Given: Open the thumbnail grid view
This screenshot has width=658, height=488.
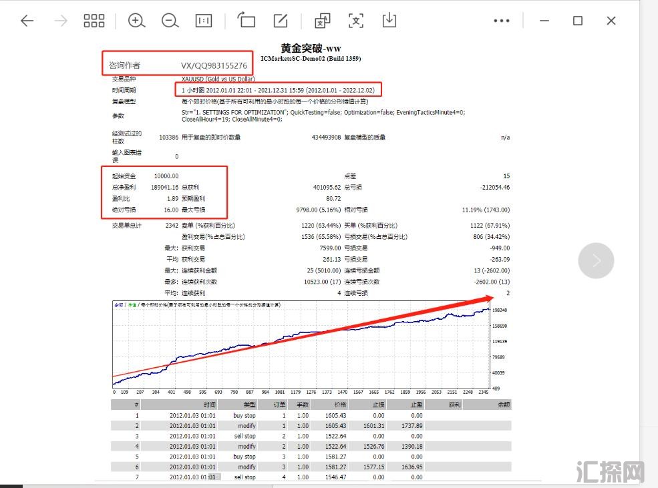Looking at the screenshot, I should pyautogui.click(x=94, y=21).
